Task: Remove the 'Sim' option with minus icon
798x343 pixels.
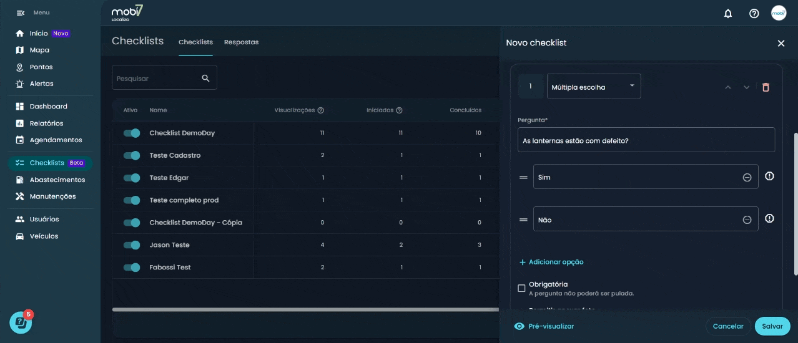Action: [747, 178]
